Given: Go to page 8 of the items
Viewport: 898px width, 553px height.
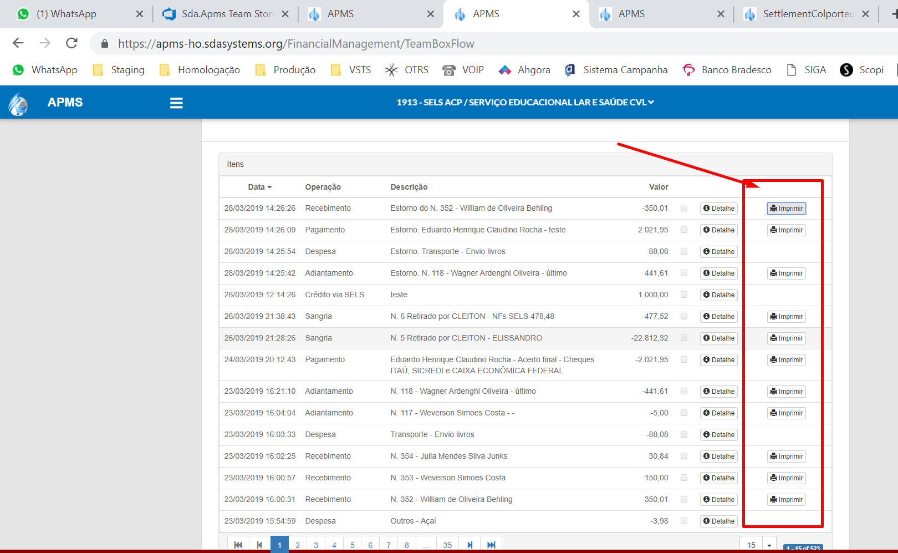Looking at the screenshot, I should (407, 545).
